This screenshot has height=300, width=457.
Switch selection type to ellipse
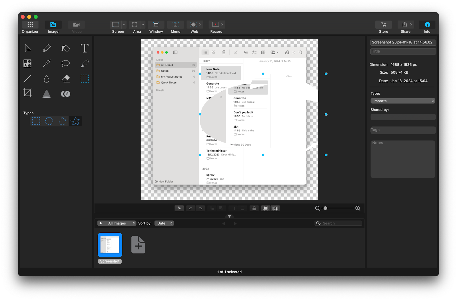point(49,121)
